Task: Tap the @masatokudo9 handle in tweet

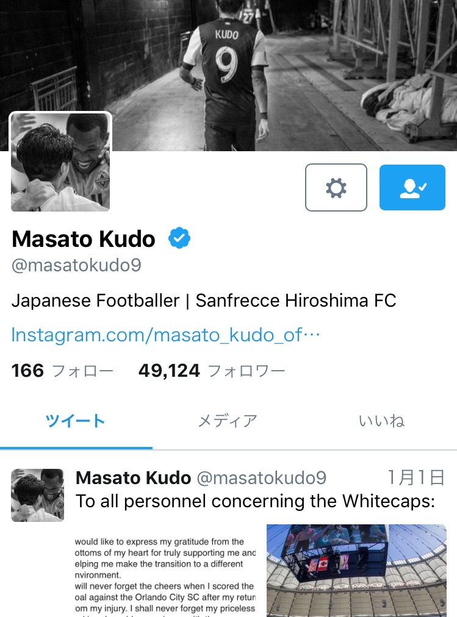Action: (x=261, y=478)
